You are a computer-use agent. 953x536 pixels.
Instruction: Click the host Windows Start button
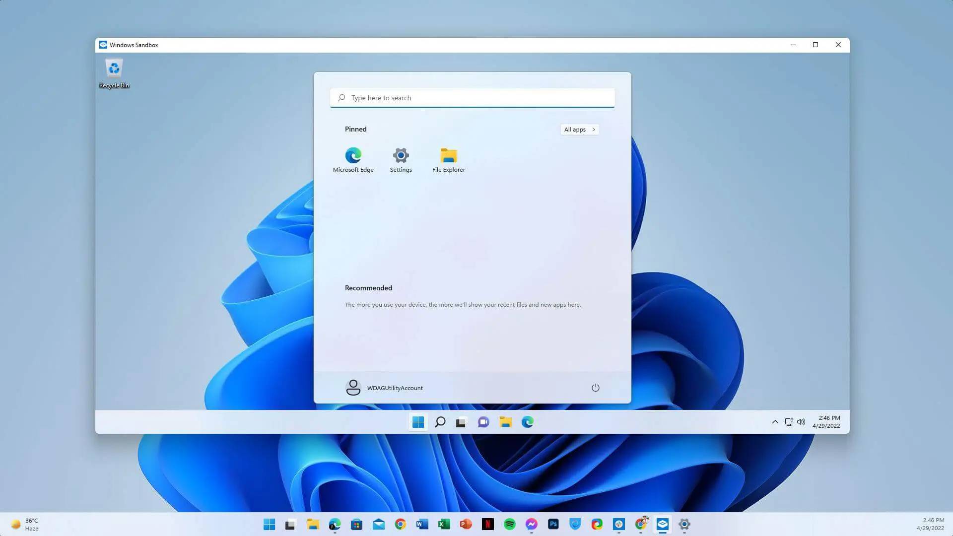(x=270, y=524)
